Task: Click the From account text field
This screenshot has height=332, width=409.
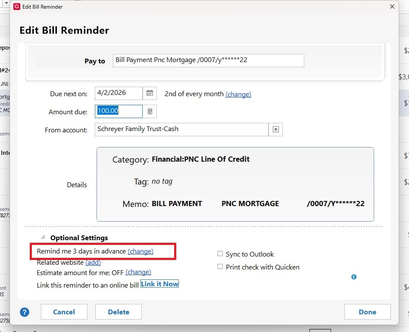Action: pos(181,129)
